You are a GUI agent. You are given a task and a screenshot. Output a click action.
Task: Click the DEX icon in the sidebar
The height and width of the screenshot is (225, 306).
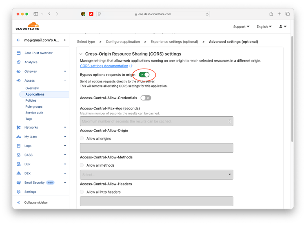pos(18,173)
